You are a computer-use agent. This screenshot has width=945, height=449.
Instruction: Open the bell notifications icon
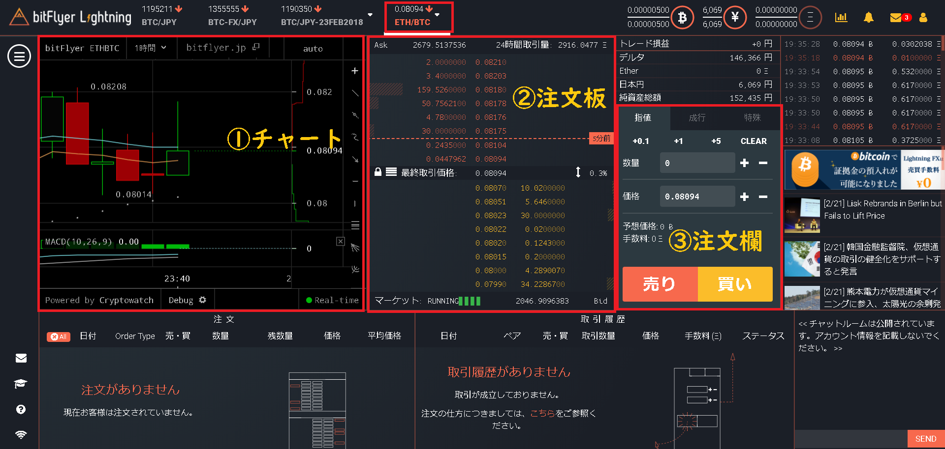869,17
